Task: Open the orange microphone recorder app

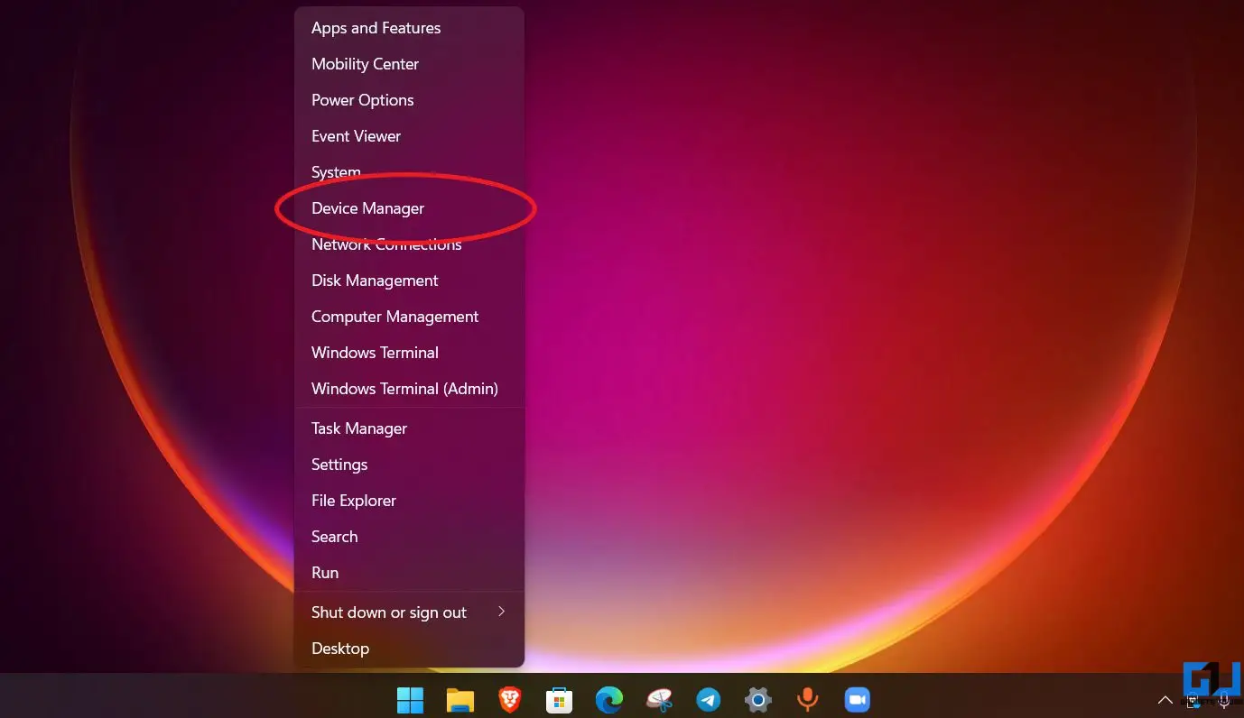Action: pos(807,699)
